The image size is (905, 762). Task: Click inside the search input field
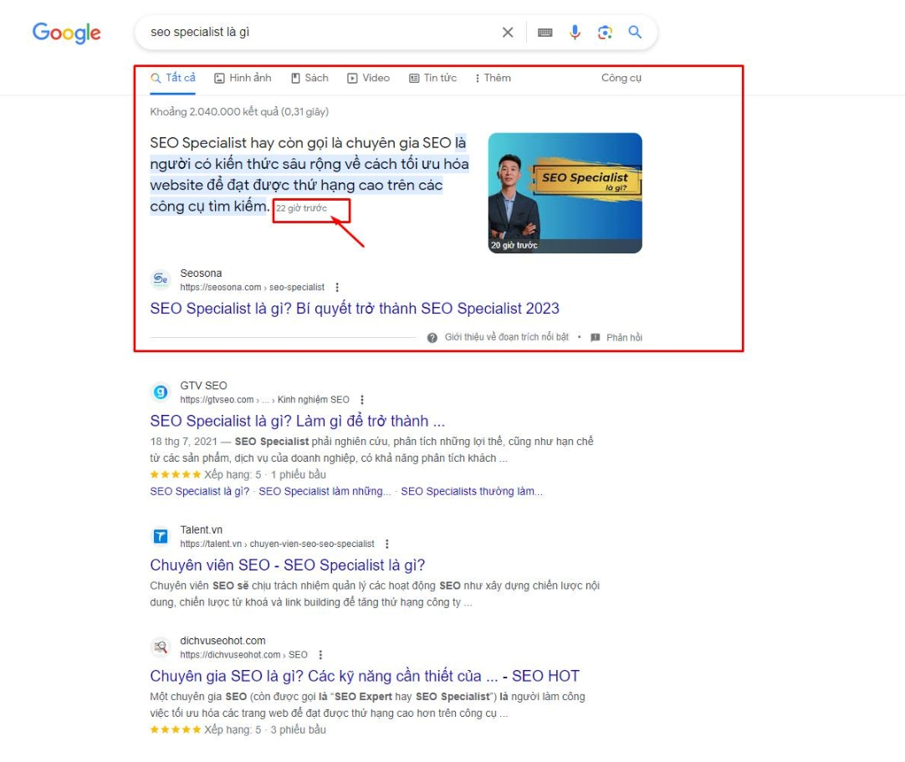pyautogui.click(x=318, y=33)
